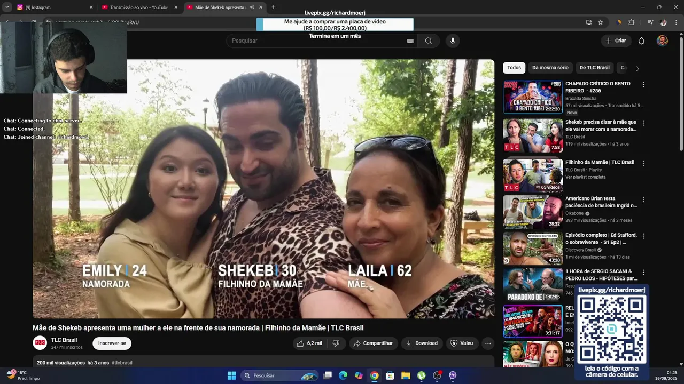This screenshot has width=684, height=384.
Task: Open Filhinho da Mamãe playlist thumbnail
Action: pyautogui.click(x=533, y=175)
